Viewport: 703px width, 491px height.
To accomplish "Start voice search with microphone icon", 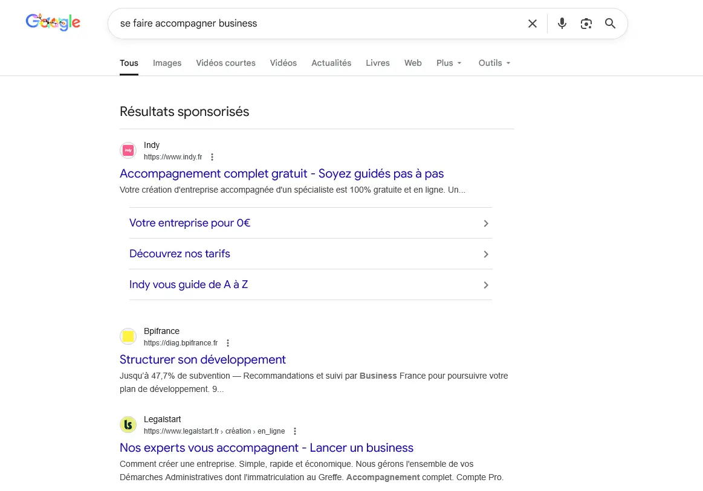I will tap(562, 24).
